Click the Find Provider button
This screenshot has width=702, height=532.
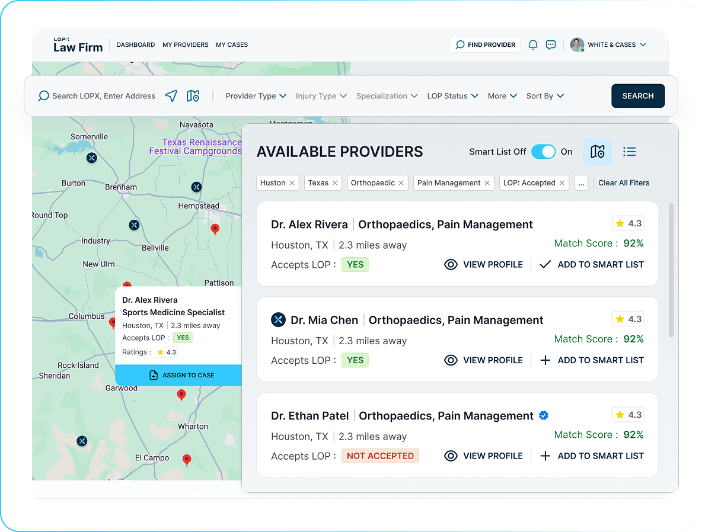point(485,45)
